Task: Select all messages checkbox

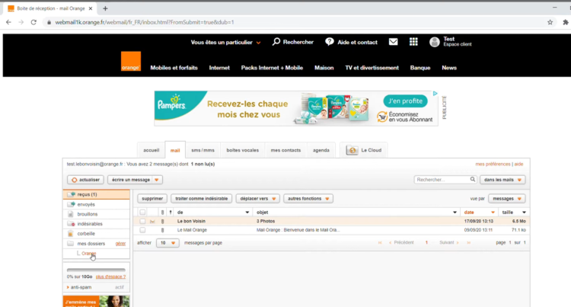Action: (x=142, y=213)
